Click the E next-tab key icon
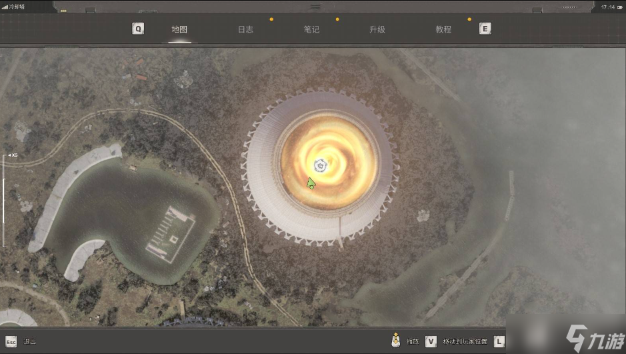626x354 pixels. 485,29
